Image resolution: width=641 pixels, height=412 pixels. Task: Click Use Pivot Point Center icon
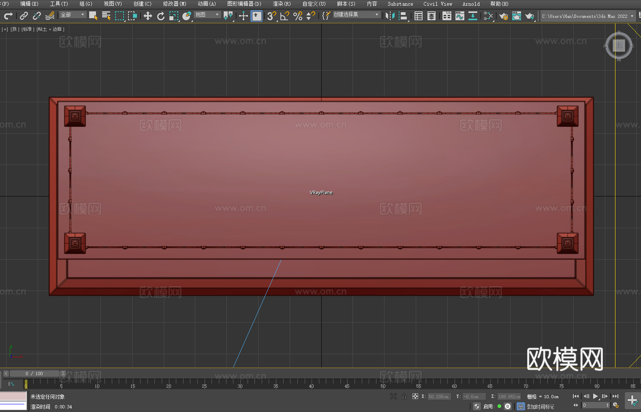point(228,16)
